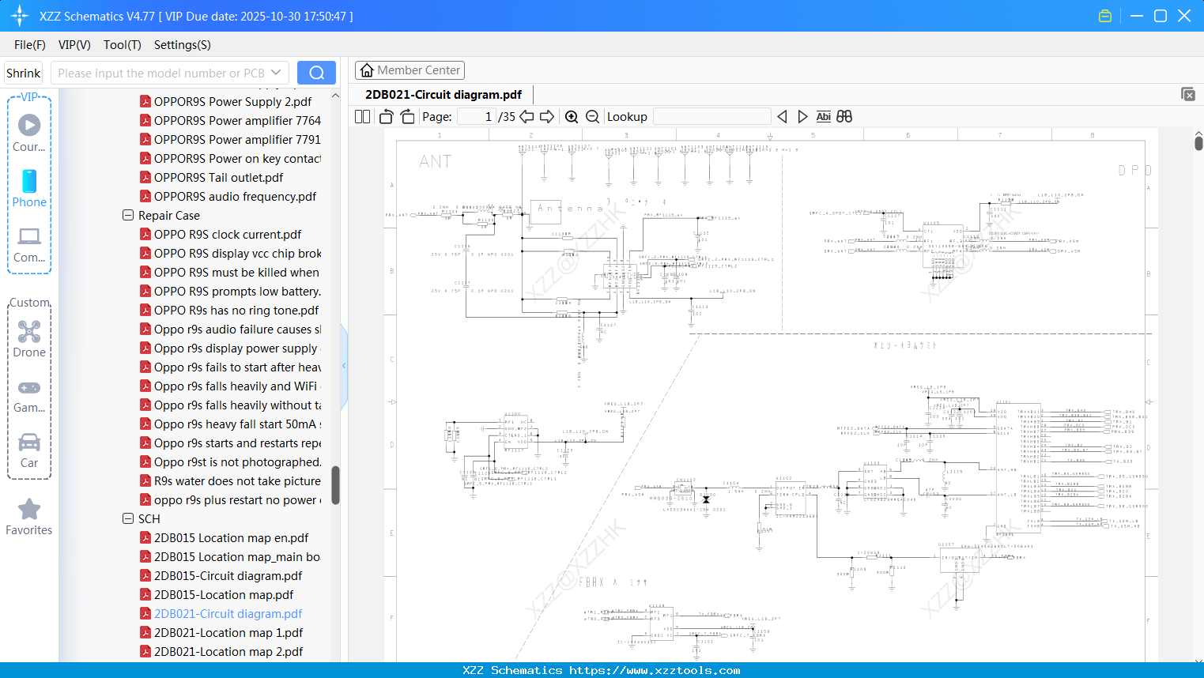Go to the previous page arrow
The width and height of the screenshot is (1204, 678).
(527, 117)
